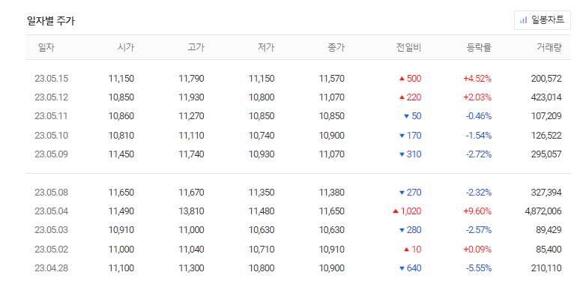The width and height of the screenshot is (577, 284).
Task: Click the volume 423,014
Action: click(546, 97)
